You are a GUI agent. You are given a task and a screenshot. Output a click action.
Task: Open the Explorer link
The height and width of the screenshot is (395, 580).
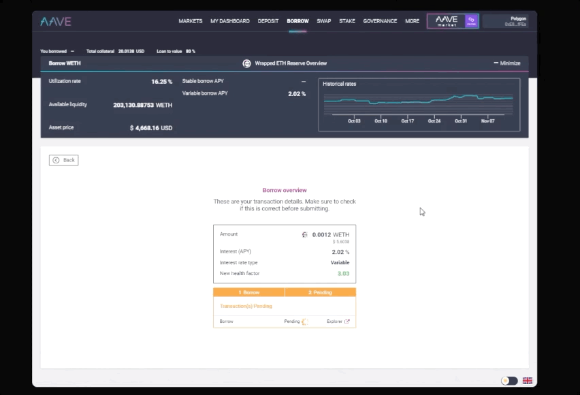pos(338,321)
